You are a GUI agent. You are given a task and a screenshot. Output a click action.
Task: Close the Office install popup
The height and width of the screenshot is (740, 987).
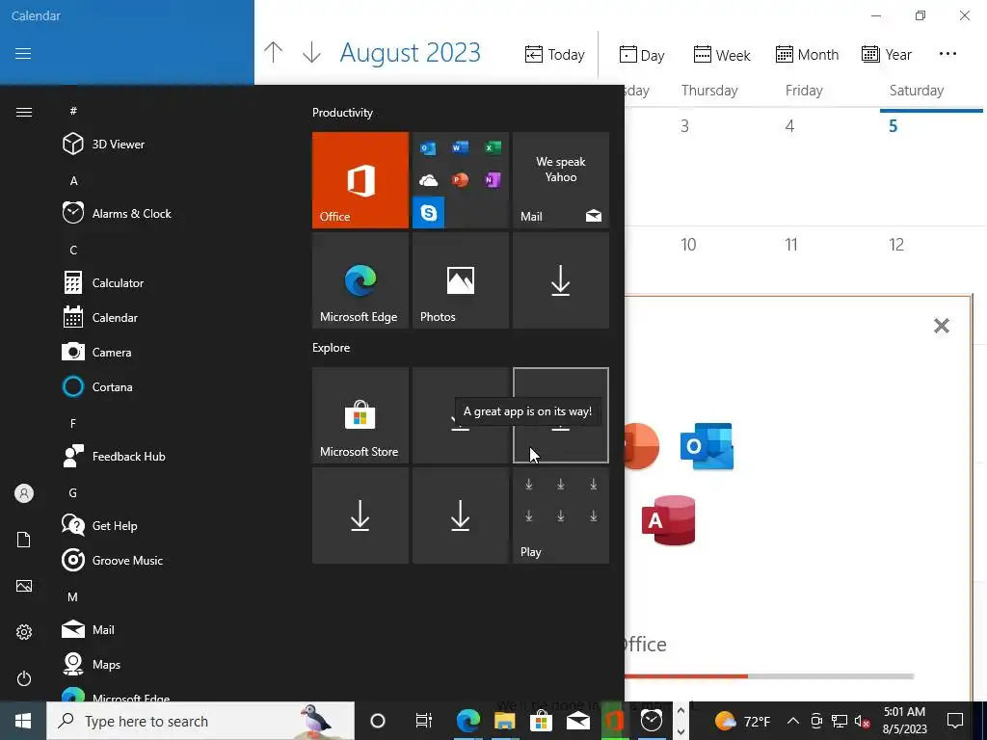pyautogui.click(x=941, y=326)
